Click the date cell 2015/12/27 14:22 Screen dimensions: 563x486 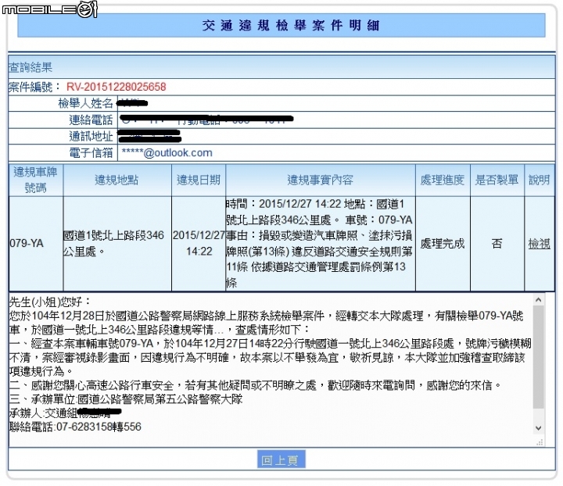pos(199,243)
